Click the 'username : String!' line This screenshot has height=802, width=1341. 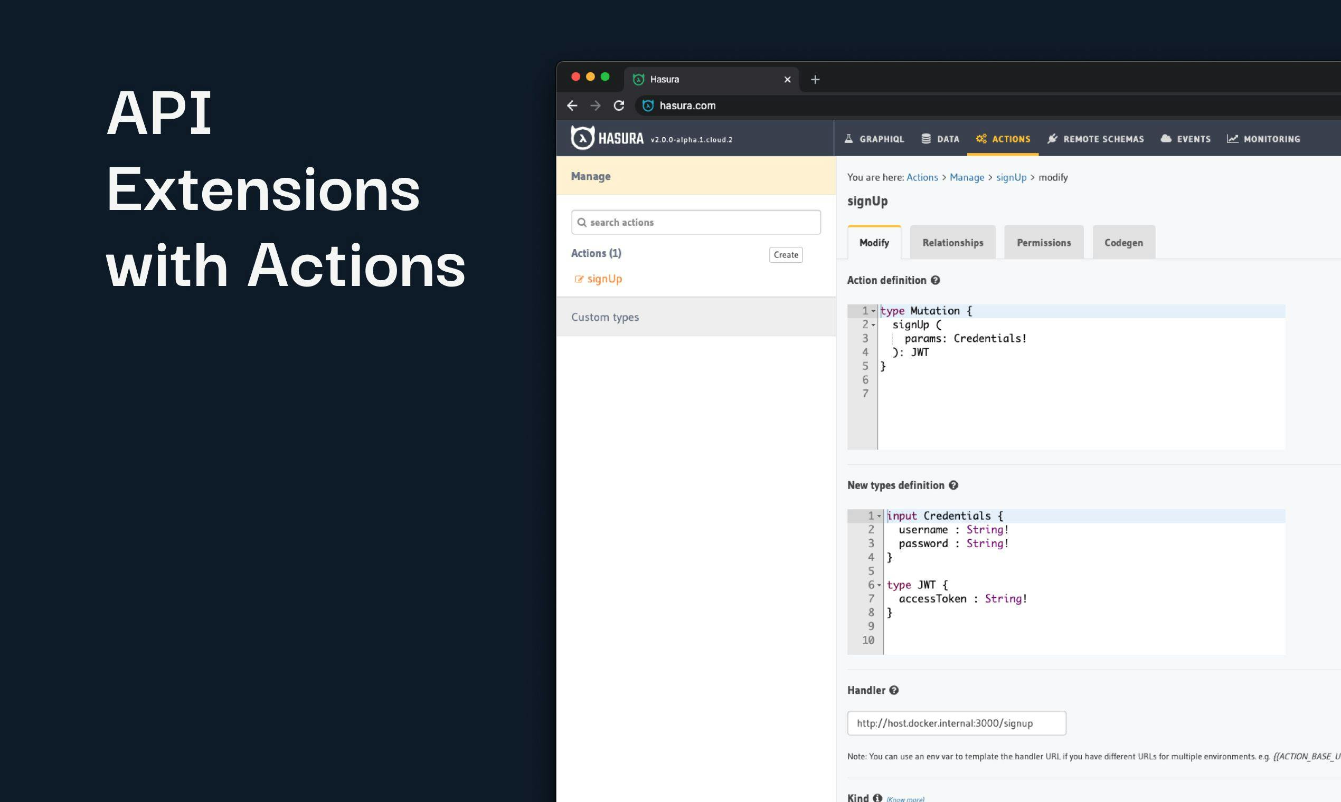[x=954, y=530]
